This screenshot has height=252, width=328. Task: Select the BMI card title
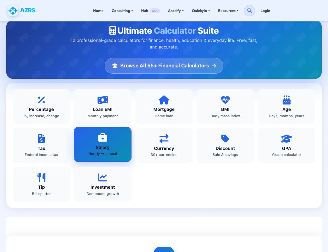[225, 109]
